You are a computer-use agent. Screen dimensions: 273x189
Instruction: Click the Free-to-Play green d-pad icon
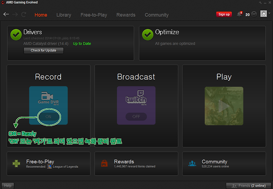click(16, 164)
